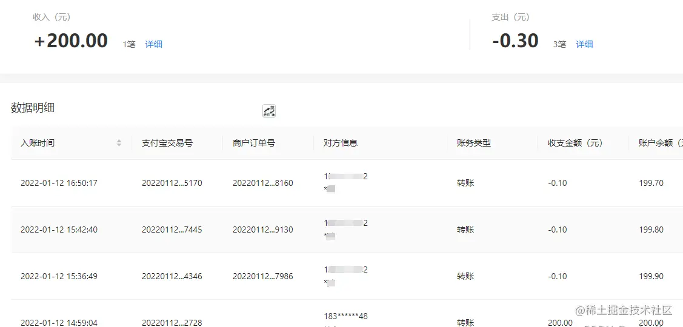Click the 数据明细 section heading

[33, 108]
